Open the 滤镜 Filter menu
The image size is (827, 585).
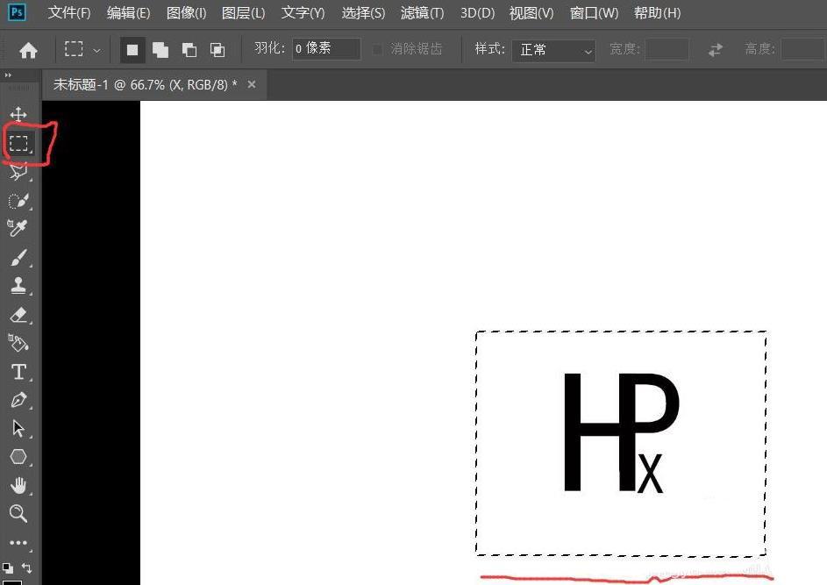click(421, 12)
